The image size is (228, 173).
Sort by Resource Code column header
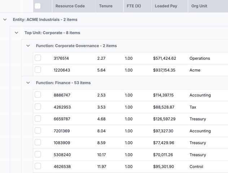pos(70,6)
